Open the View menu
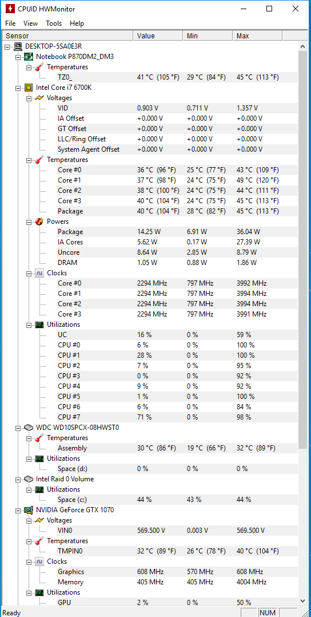Image resolution: width=311 pixels, height=617 pixels. click(31, 23)
